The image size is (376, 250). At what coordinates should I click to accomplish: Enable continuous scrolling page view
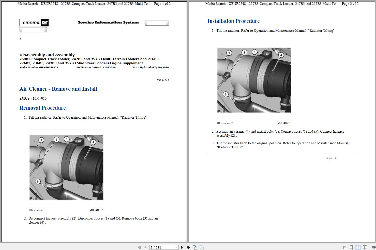(x=351, y=247)
